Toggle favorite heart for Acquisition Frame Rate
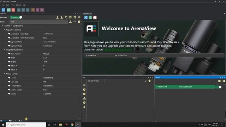The height and width of the screenshot is (127, 226). tap(9, 34)
